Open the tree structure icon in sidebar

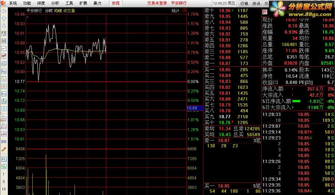point(4,79)
